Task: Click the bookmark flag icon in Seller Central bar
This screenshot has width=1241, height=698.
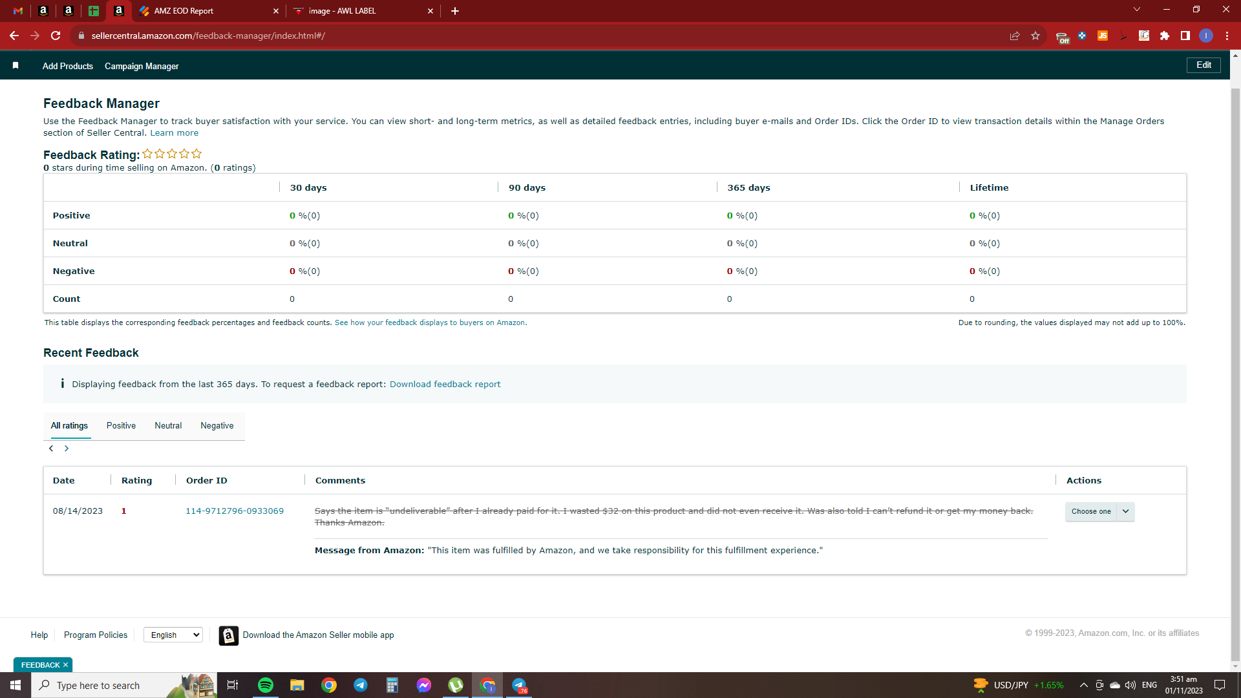Action: click(16, 65)
